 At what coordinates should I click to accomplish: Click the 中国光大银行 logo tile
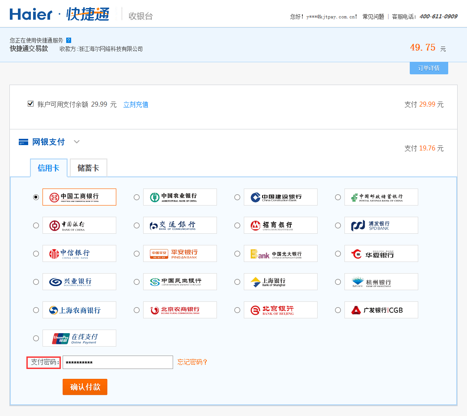coord(280,253)
